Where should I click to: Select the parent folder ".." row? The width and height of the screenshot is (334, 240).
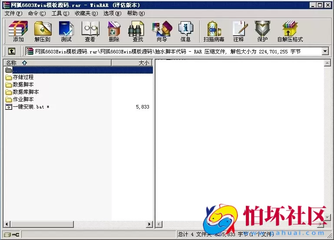tap(78, 70)
